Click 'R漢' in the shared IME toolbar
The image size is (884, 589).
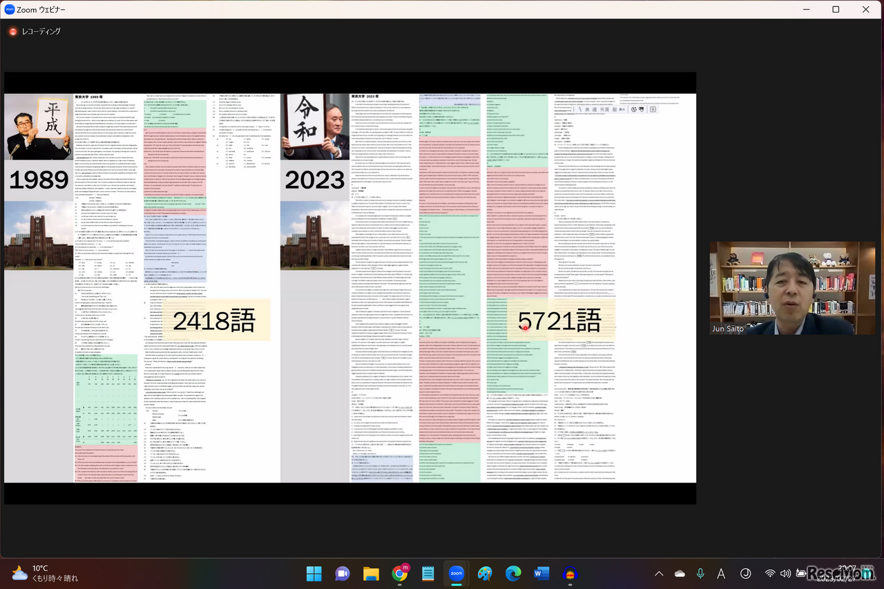pos(604,109)
